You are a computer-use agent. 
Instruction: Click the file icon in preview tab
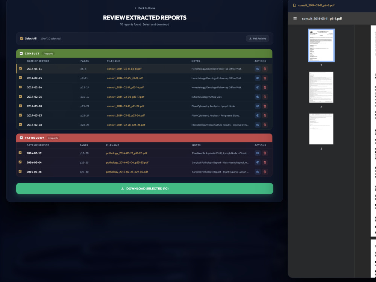(x=294, y=5)
